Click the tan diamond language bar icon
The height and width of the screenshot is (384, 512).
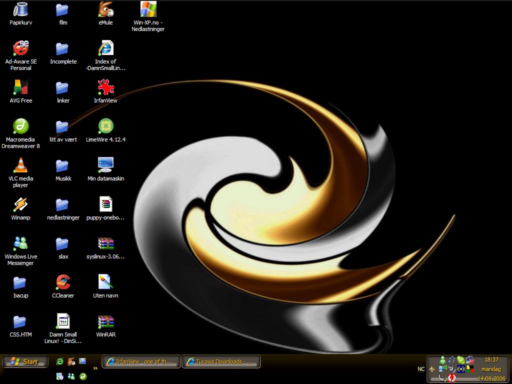[432, 369]
